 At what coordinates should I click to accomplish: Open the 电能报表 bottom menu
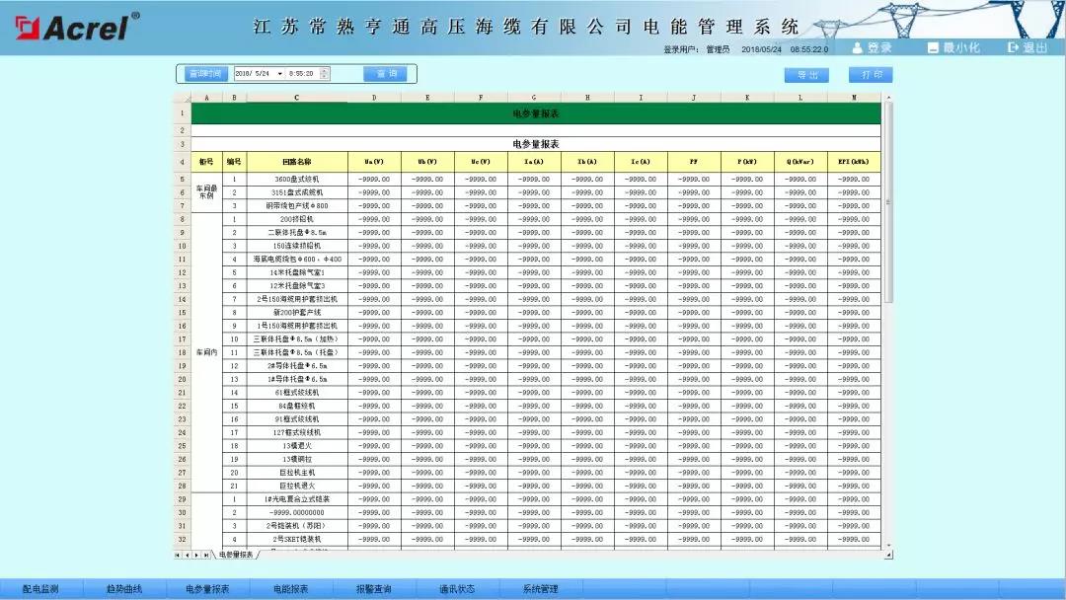(291, 589)
